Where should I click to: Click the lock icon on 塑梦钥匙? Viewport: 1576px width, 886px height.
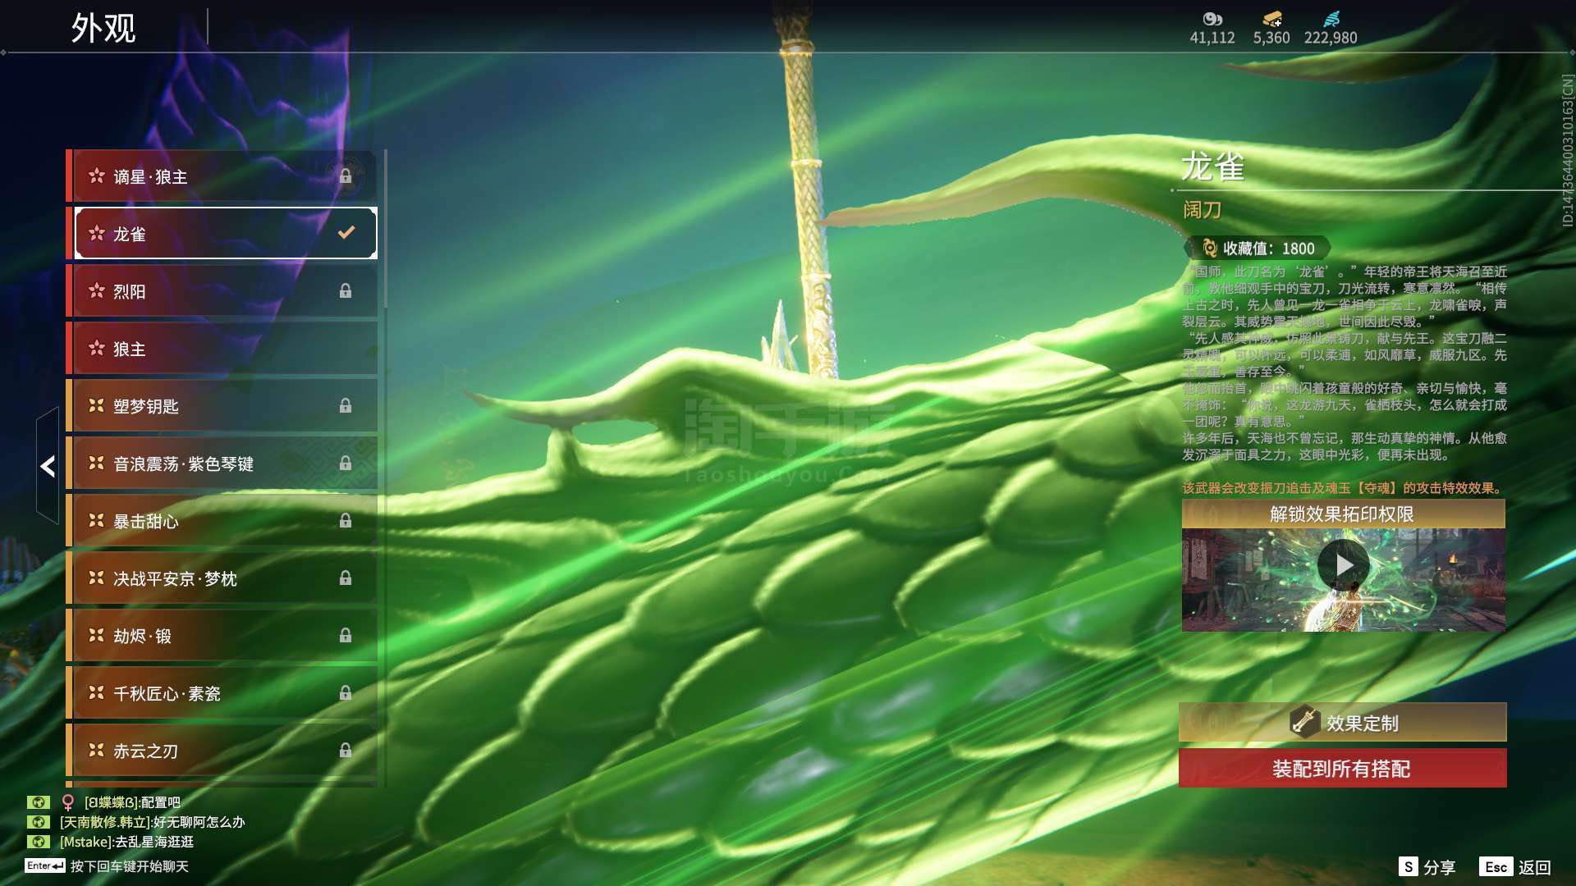(346, 406)
